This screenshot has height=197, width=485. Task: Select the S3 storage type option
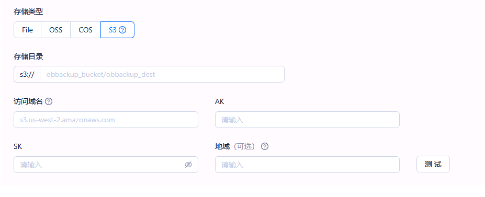click(118, 30)
